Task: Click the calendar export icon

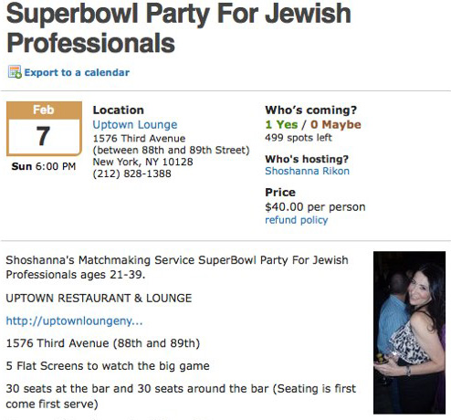Action: click(15, 72)
